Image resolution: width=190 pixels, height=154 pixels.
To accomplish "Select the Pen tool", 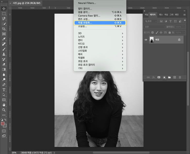I will tap(4, 84).
